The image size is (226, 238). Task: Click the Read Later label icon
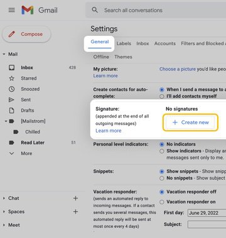tap(11, 143)
